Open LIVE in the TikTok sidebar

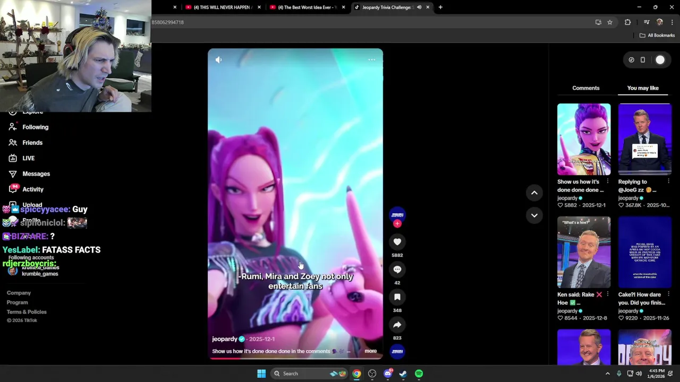[x=28, y=158]
